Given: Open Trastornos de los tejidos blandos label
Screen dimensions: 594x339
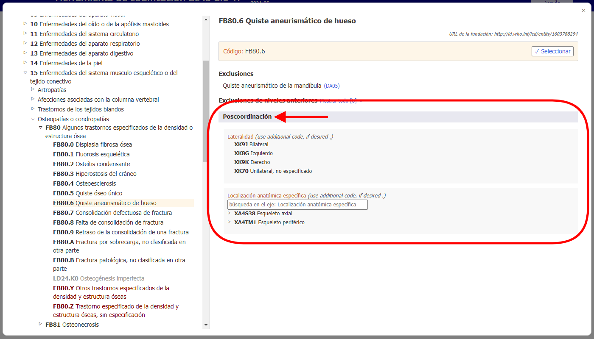Looking at the screenshot, I should [x=81, y=109].
